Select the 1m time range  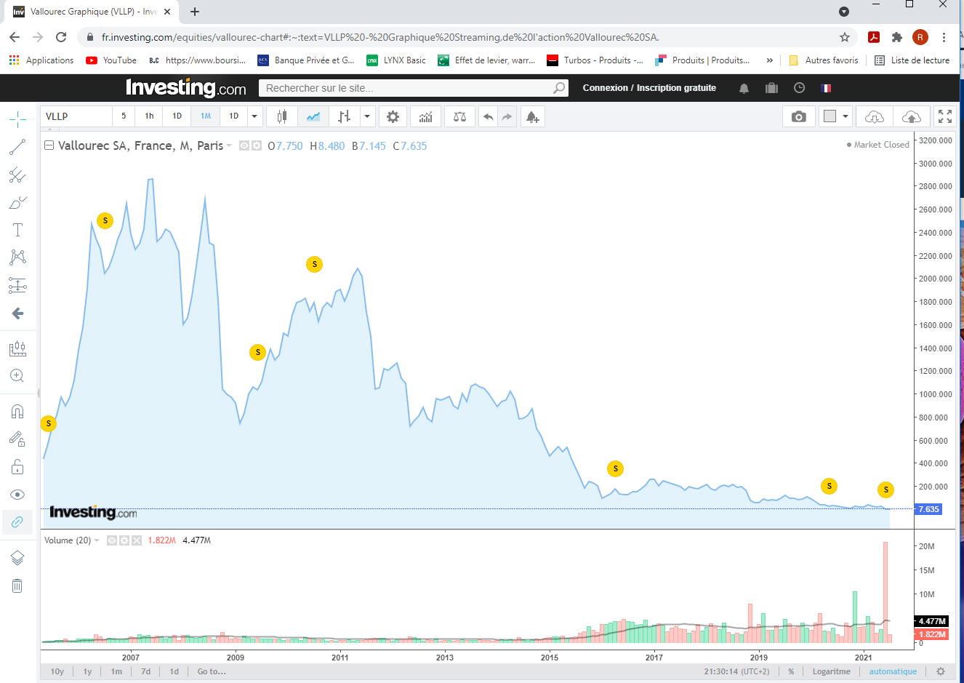tap(116, 671)
